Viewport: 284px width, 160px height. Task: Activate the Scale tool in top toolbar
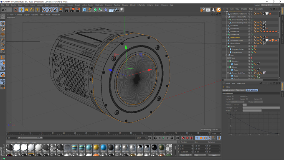(x=27, y=10)
